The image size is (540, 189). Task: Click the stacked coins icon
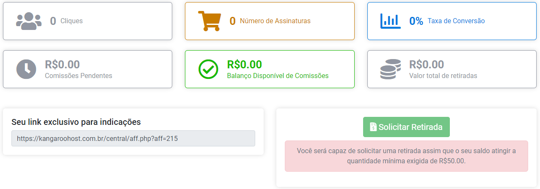coord(390,69)
